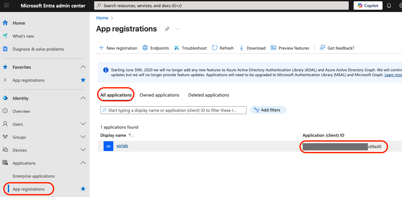Open the app launcher grid icon
Screen dimensions: 402x197
6,6
